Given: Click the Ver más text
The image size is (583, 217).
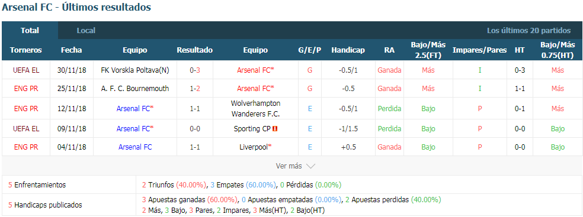Looking at the screenshot, I should coord(289,166).
